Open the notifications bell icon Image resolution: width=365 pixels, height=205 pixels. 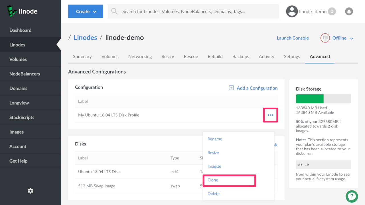click(349, 11)
